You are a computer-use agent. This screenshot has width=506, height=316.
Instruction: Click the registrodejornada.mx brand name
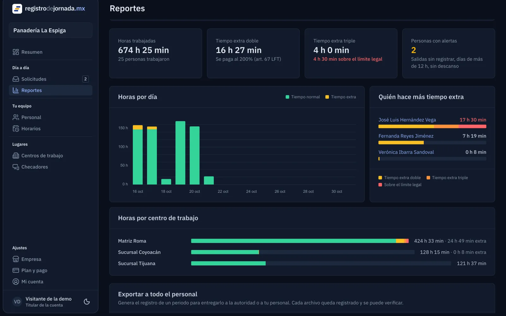[x=55, y=9]
